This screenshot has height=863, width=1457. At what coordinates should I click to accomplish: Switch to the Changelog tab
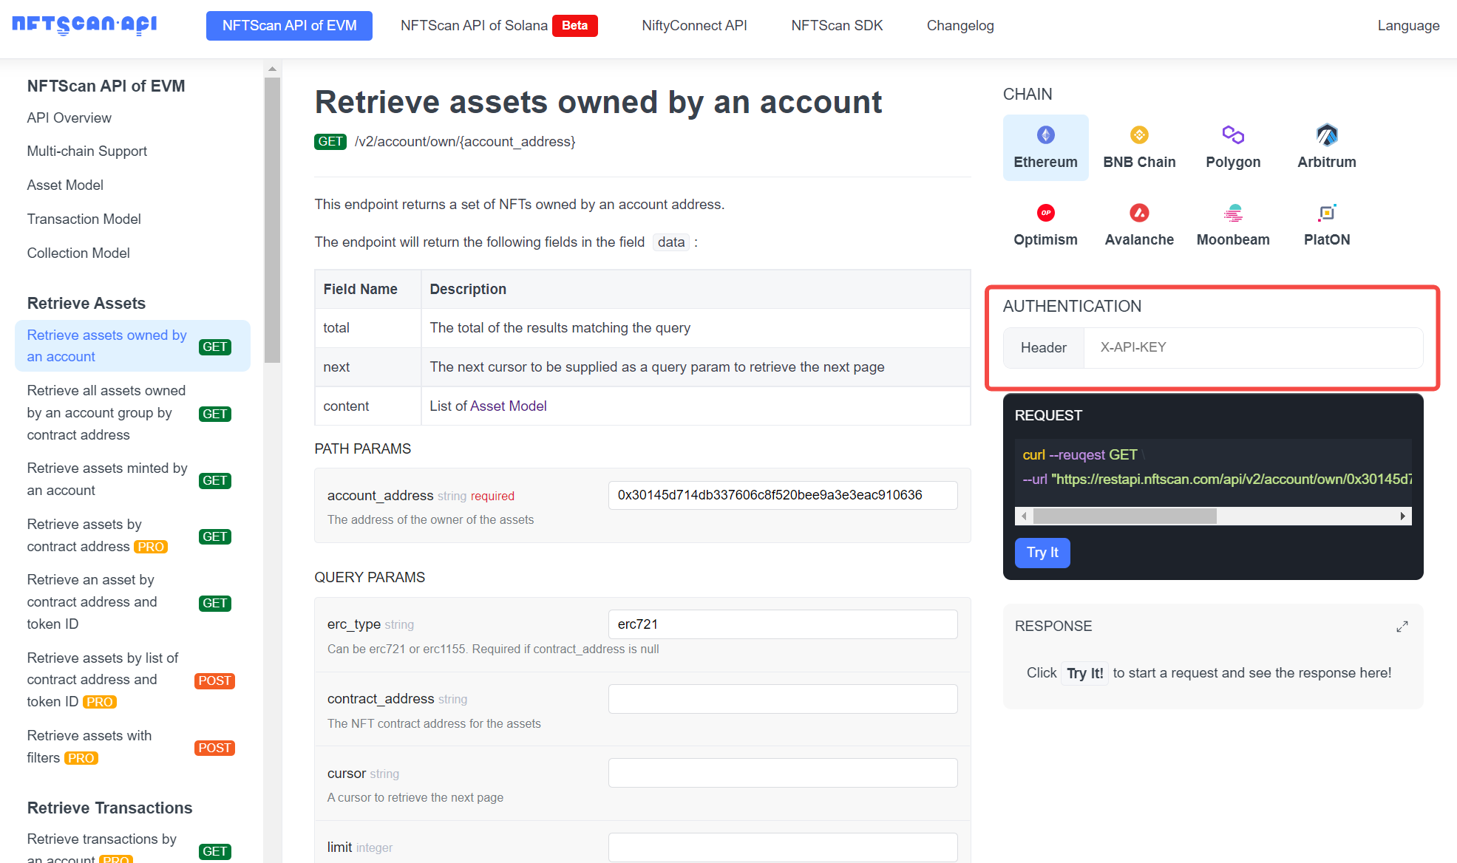(x=960, y=26)
